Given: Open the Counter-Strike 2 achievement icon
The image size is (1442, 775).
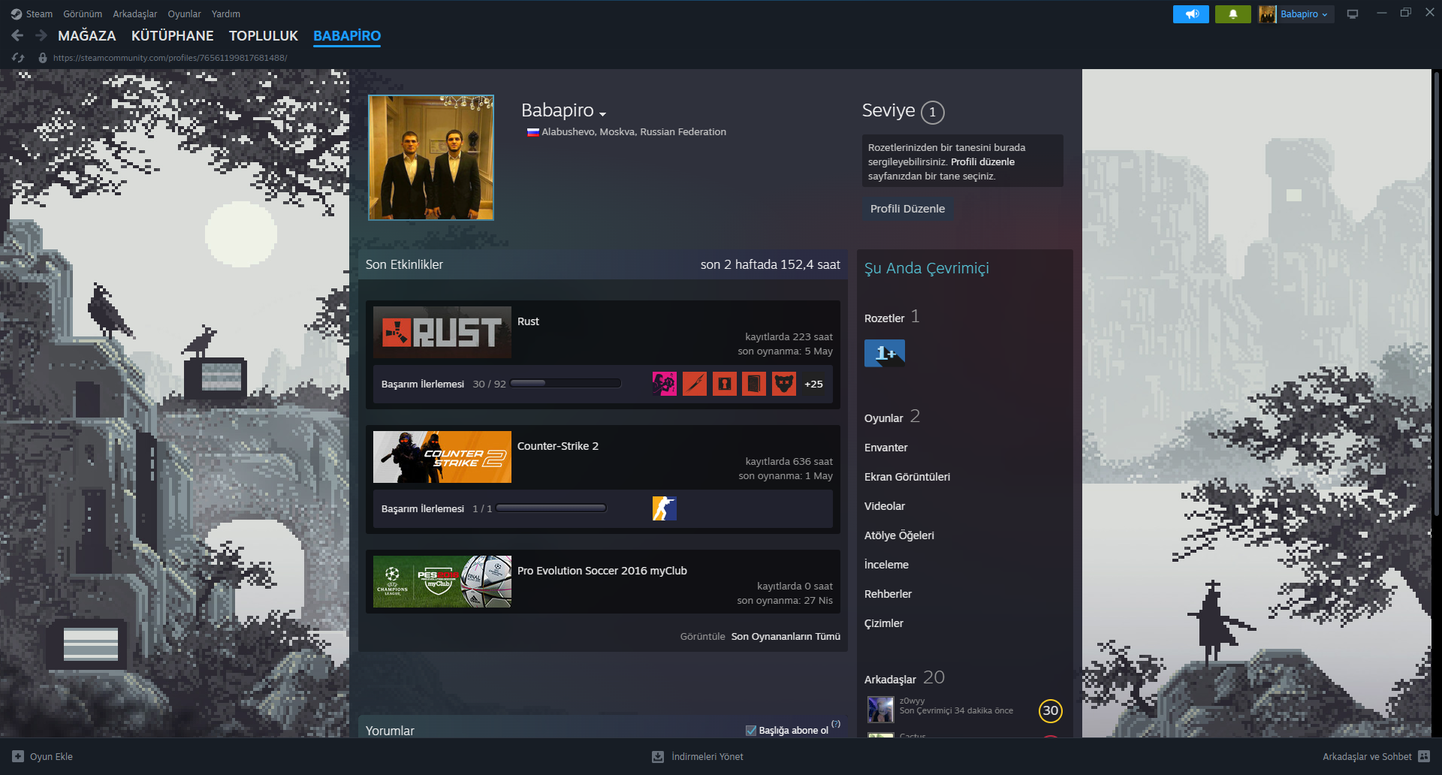Looking at the screenshot, I should click(665, 508).
